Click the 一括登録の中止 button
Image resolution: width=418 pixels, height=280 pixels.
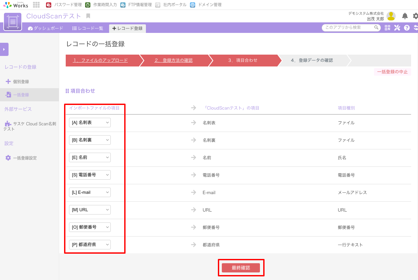click(392, 72)
